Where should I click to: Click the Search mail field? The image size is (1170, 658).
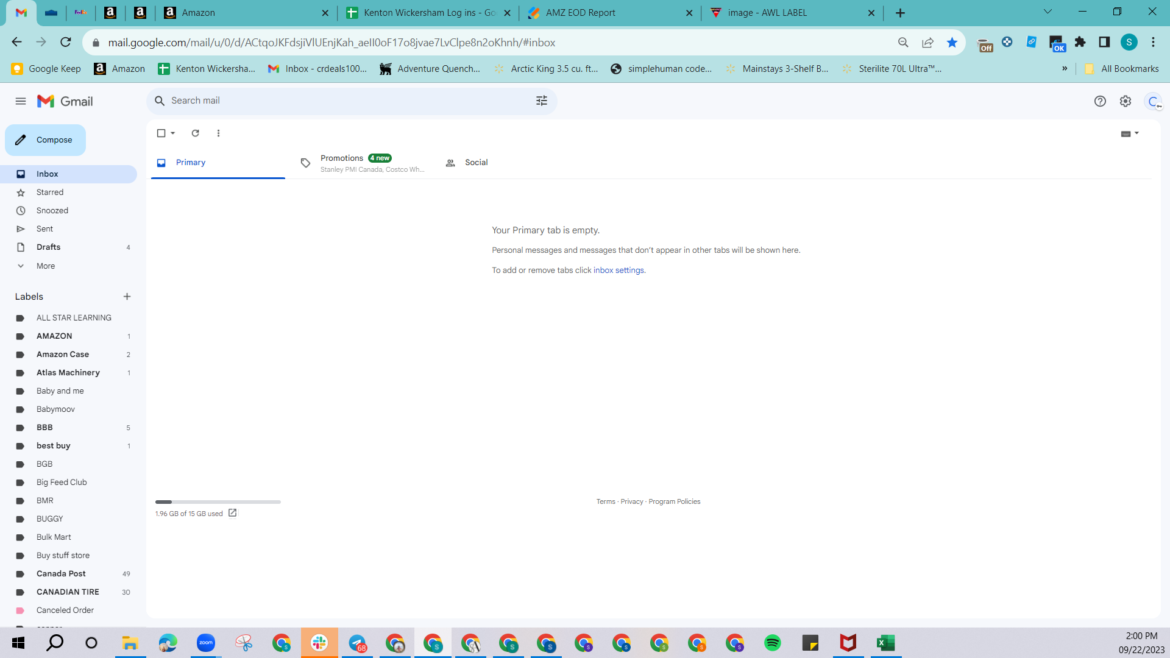click(x=352, y=101)
